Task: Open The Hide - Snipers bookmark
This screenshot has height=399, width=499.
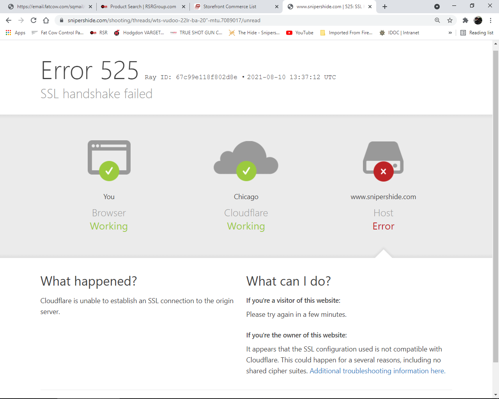Action: click(x=254, y=33)
